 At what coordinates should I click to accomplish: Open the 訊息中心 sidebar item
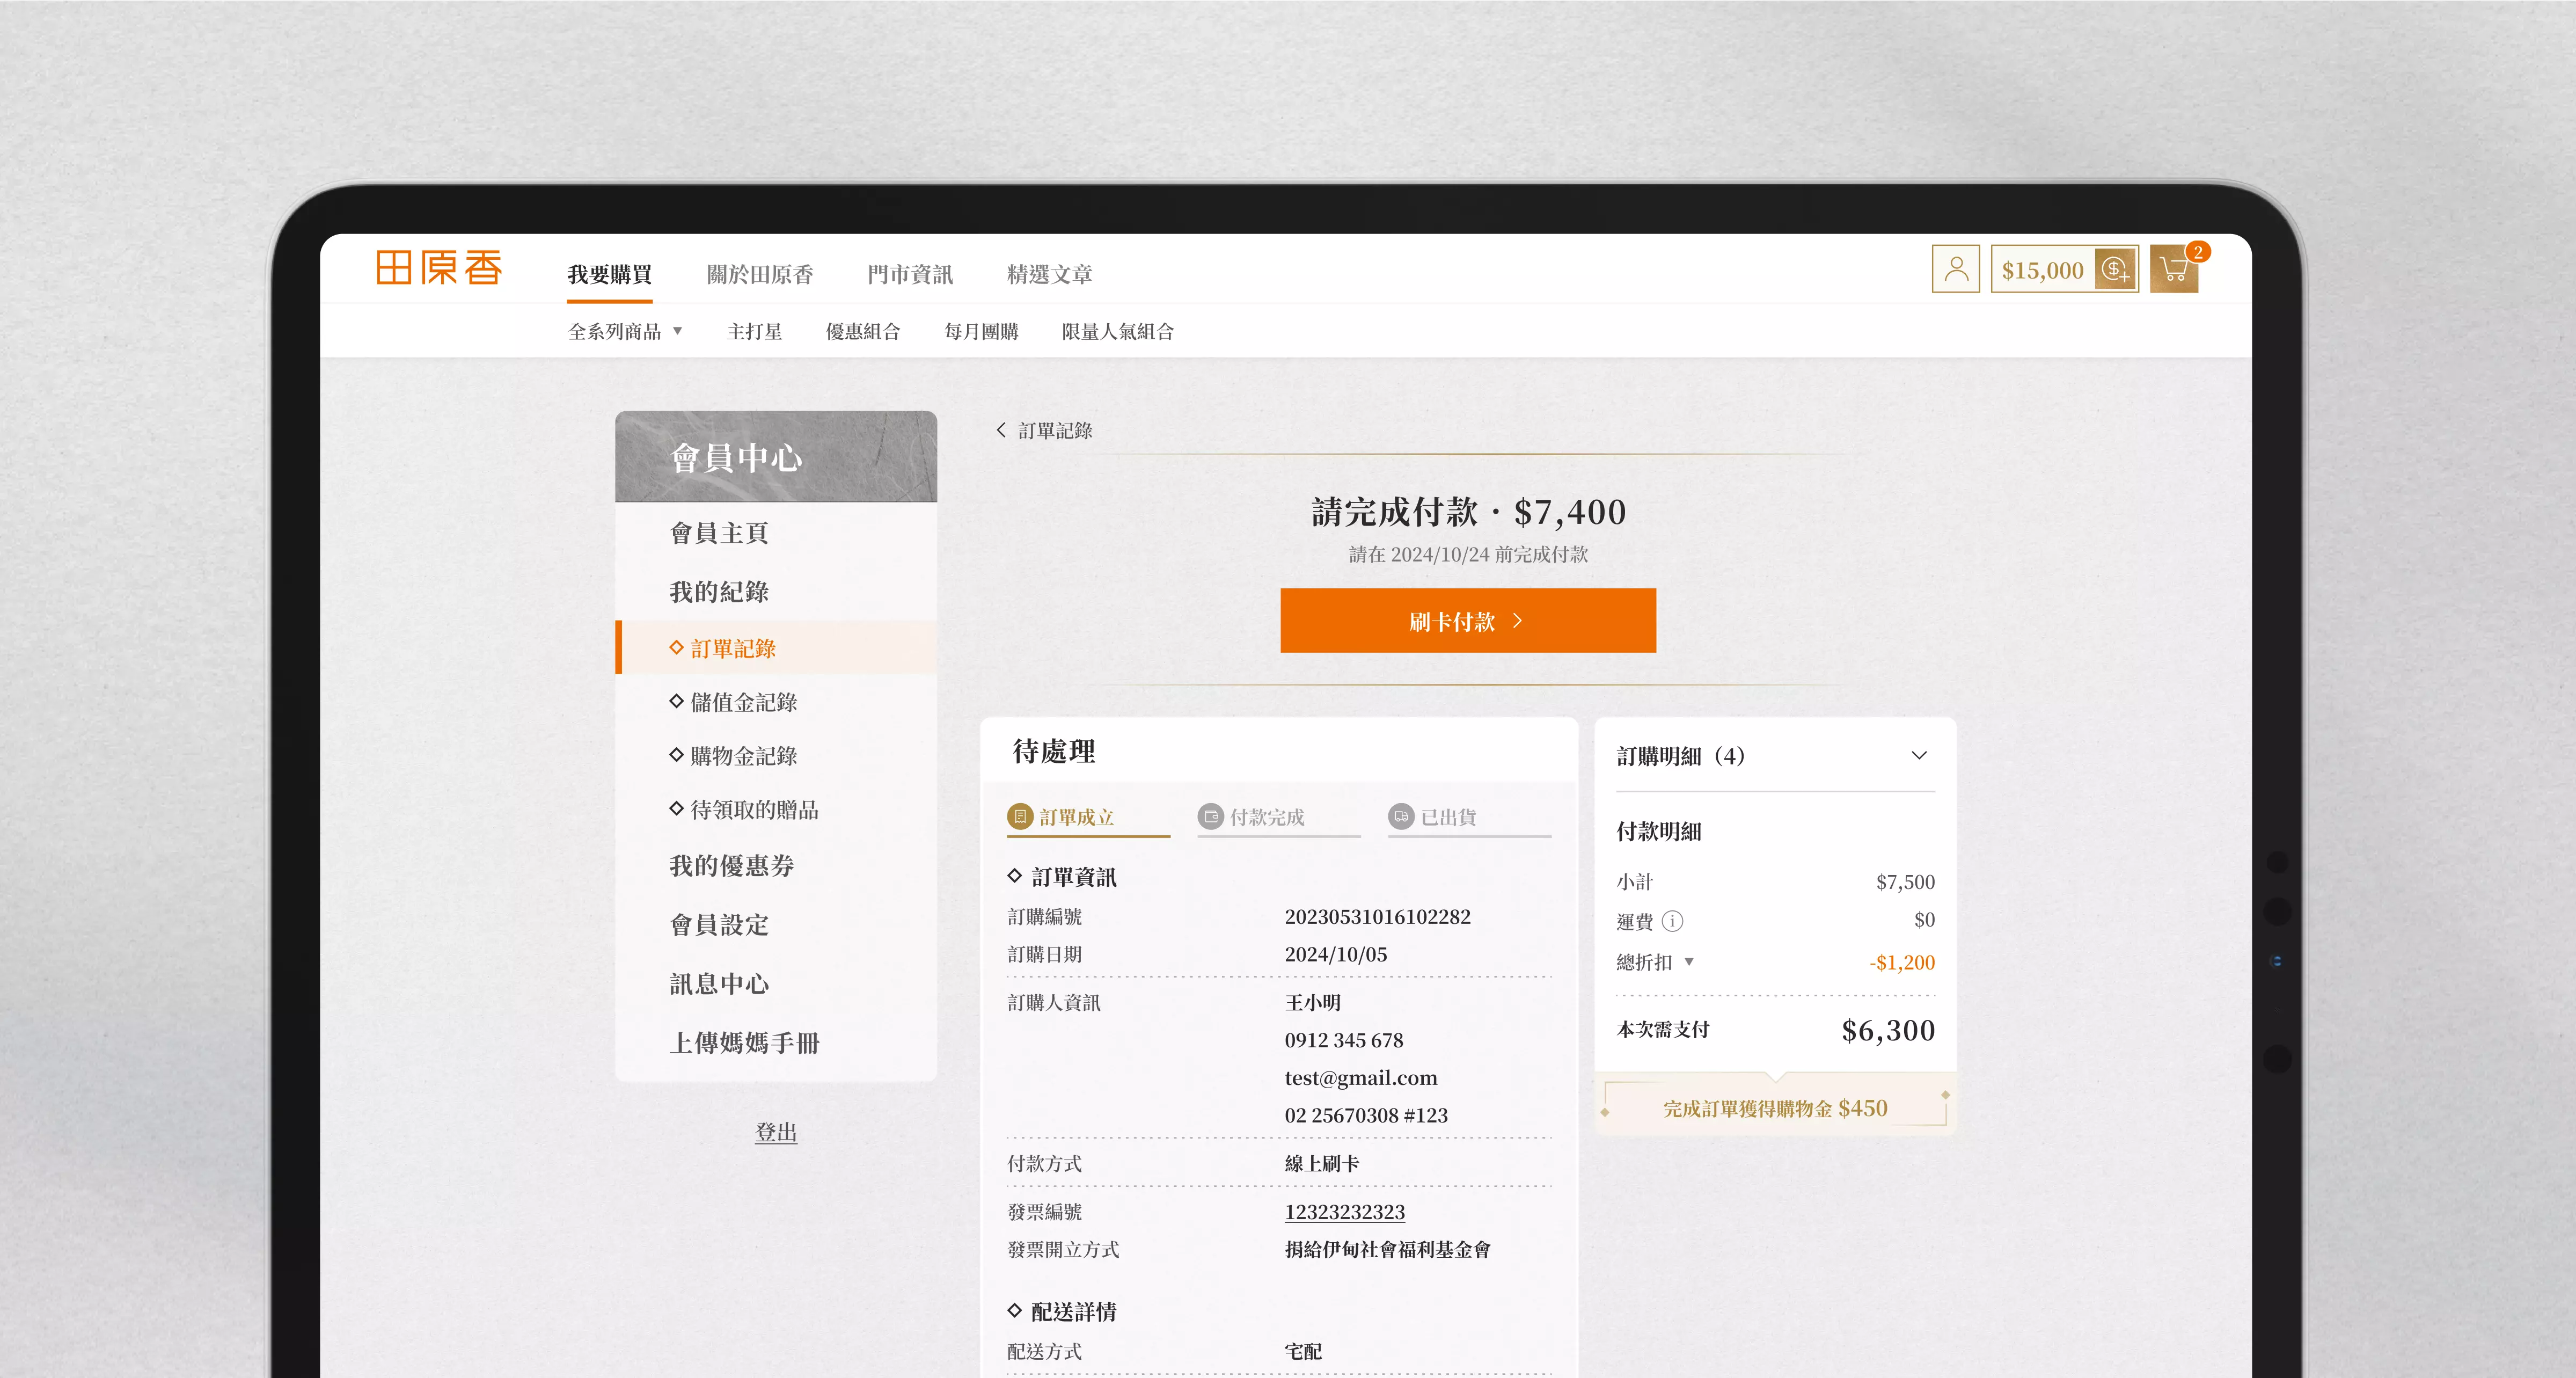click(719, 984)
